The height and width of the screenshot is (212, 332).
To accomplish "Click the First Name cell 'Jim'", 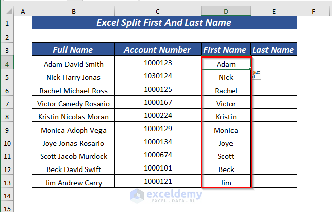I will [226, 182].
